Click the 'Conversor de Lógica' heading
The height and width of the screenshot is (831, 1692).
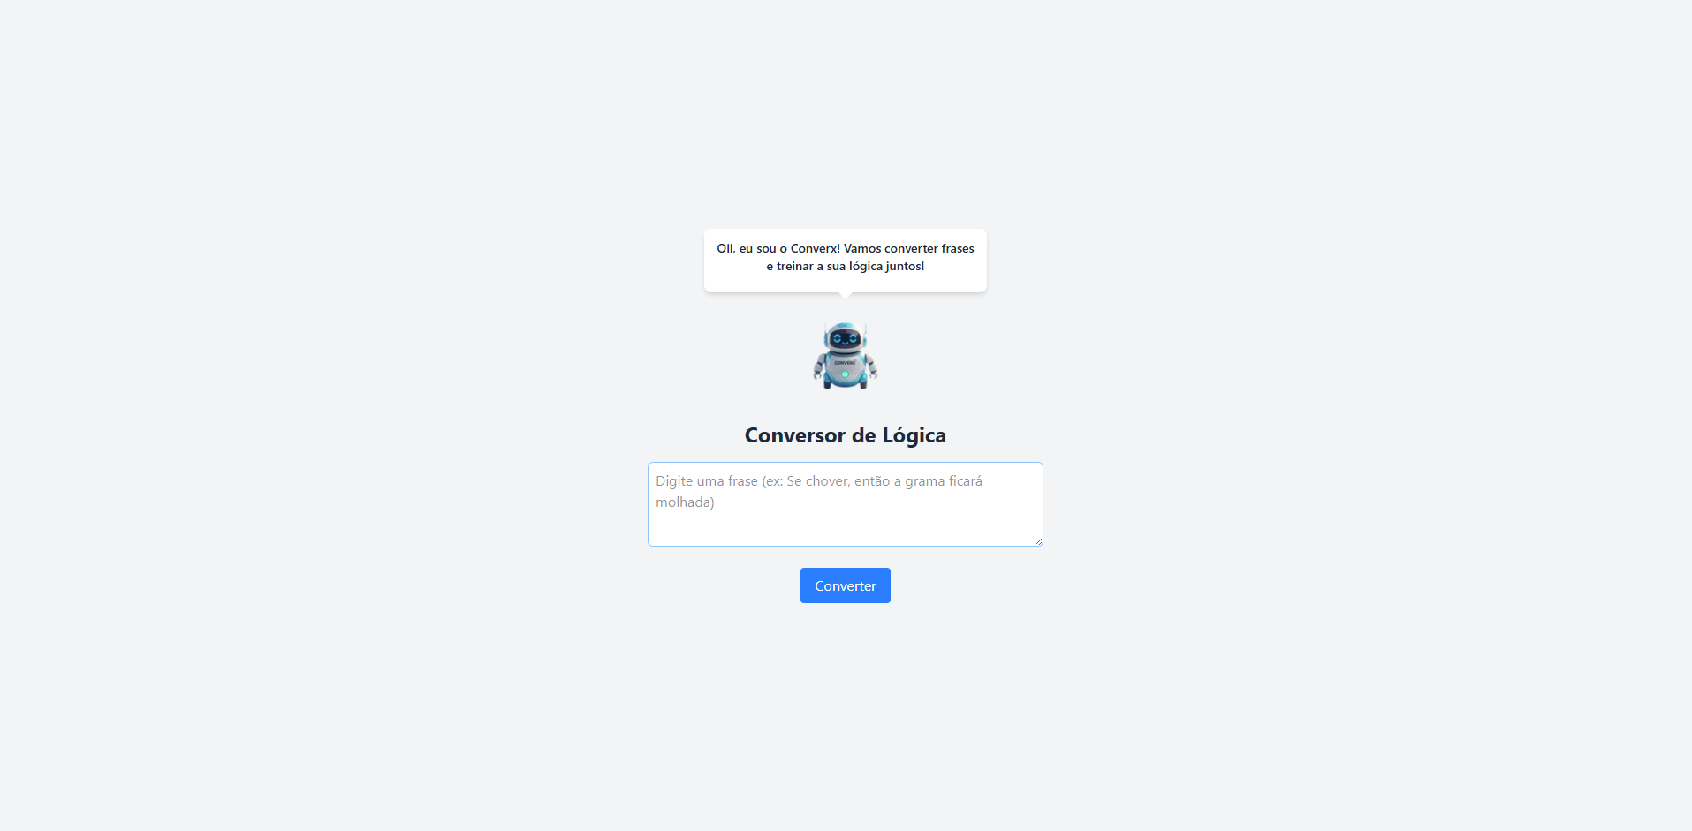pos(846,435)
